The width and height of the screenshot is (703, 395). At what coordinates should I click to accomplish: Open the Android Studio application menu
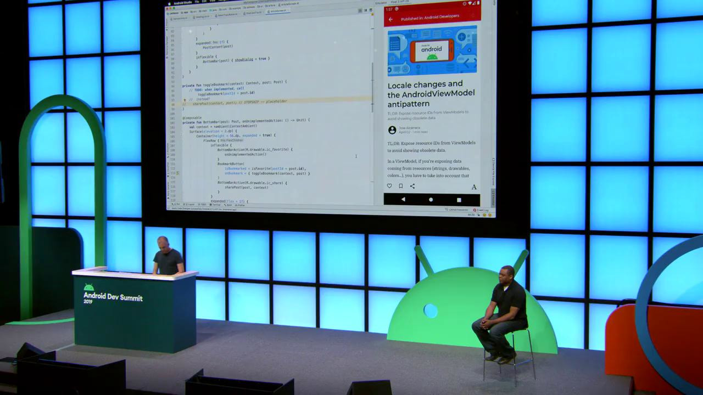coord(183,3)
